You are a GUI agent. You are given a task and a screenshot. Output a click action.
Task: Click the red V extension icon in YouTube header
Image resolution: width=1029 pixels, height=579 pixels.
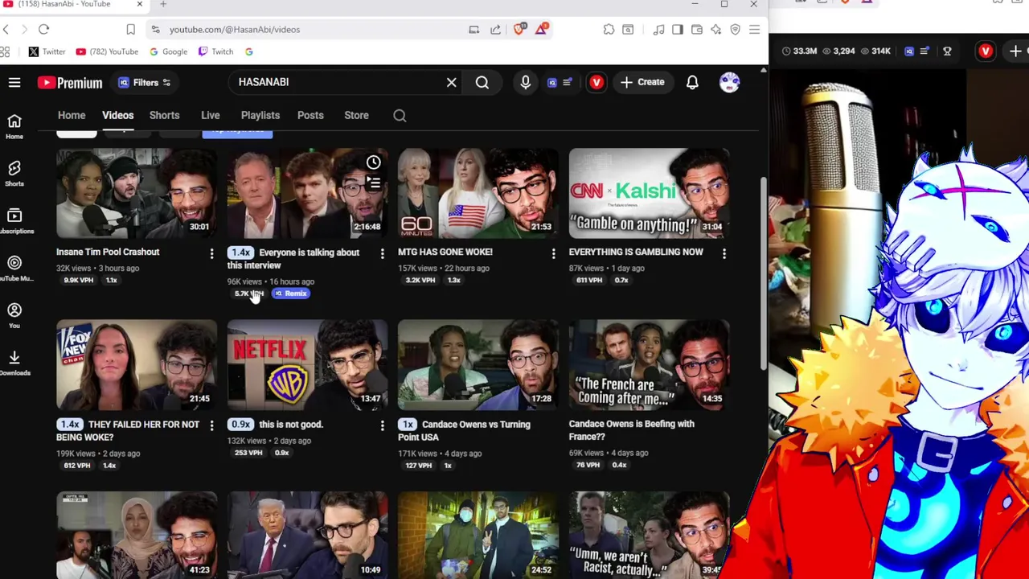(x=596, y=82)
